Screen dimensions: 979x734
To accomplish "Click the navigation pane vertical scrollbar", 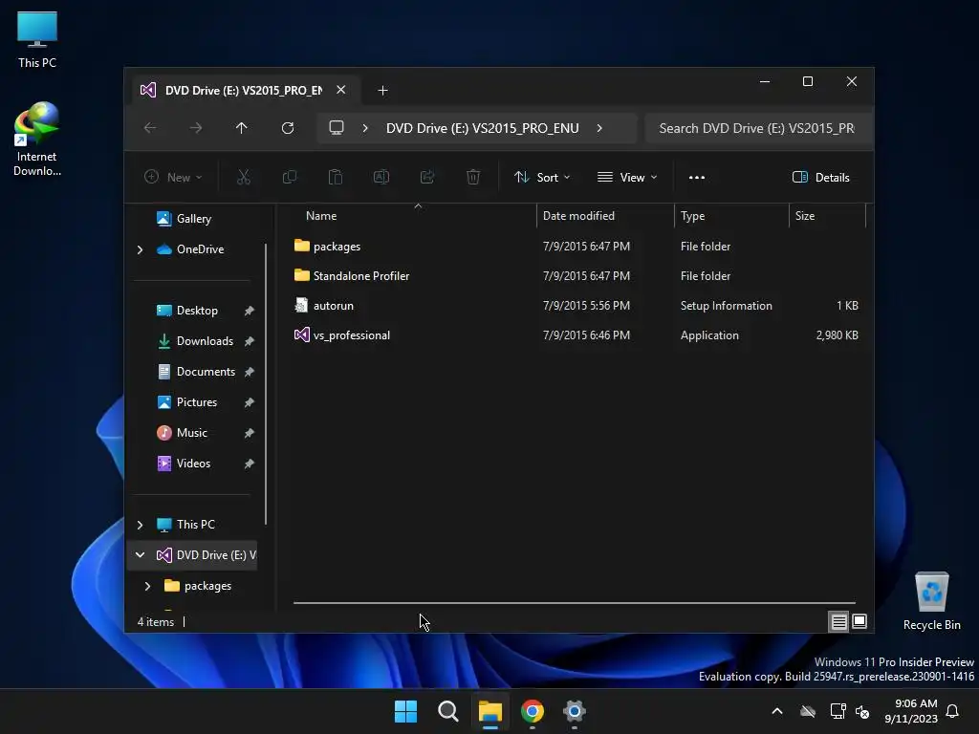I will [266, 384].
